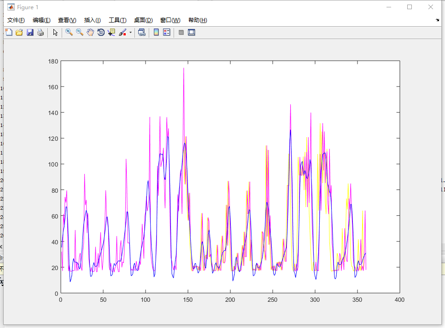This screenshot has width=445, height=328.
Task: Minimize the Figure 1 window
Action: [389, 7]
